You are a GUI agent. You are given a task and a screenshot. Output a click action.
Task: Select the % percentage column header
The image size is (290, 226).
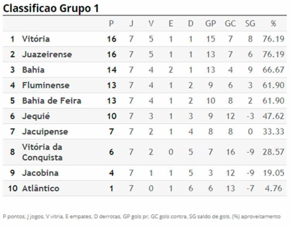(273, 24)
